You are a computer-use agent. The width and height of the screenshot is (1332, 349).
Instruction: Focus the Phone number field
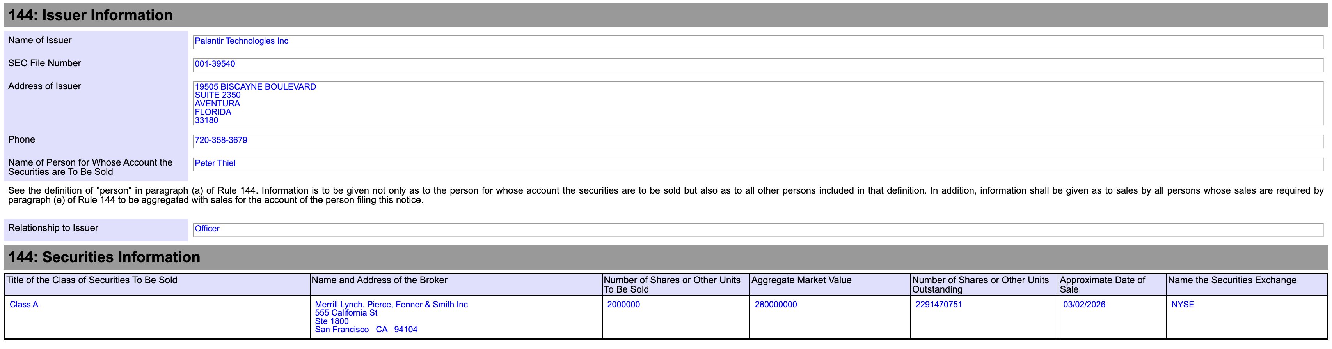(x=758, y=141)
